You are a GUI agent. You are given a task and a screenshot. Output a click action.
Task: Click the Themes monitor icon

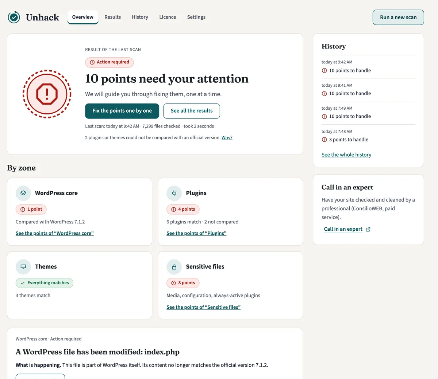pos(23,267)
